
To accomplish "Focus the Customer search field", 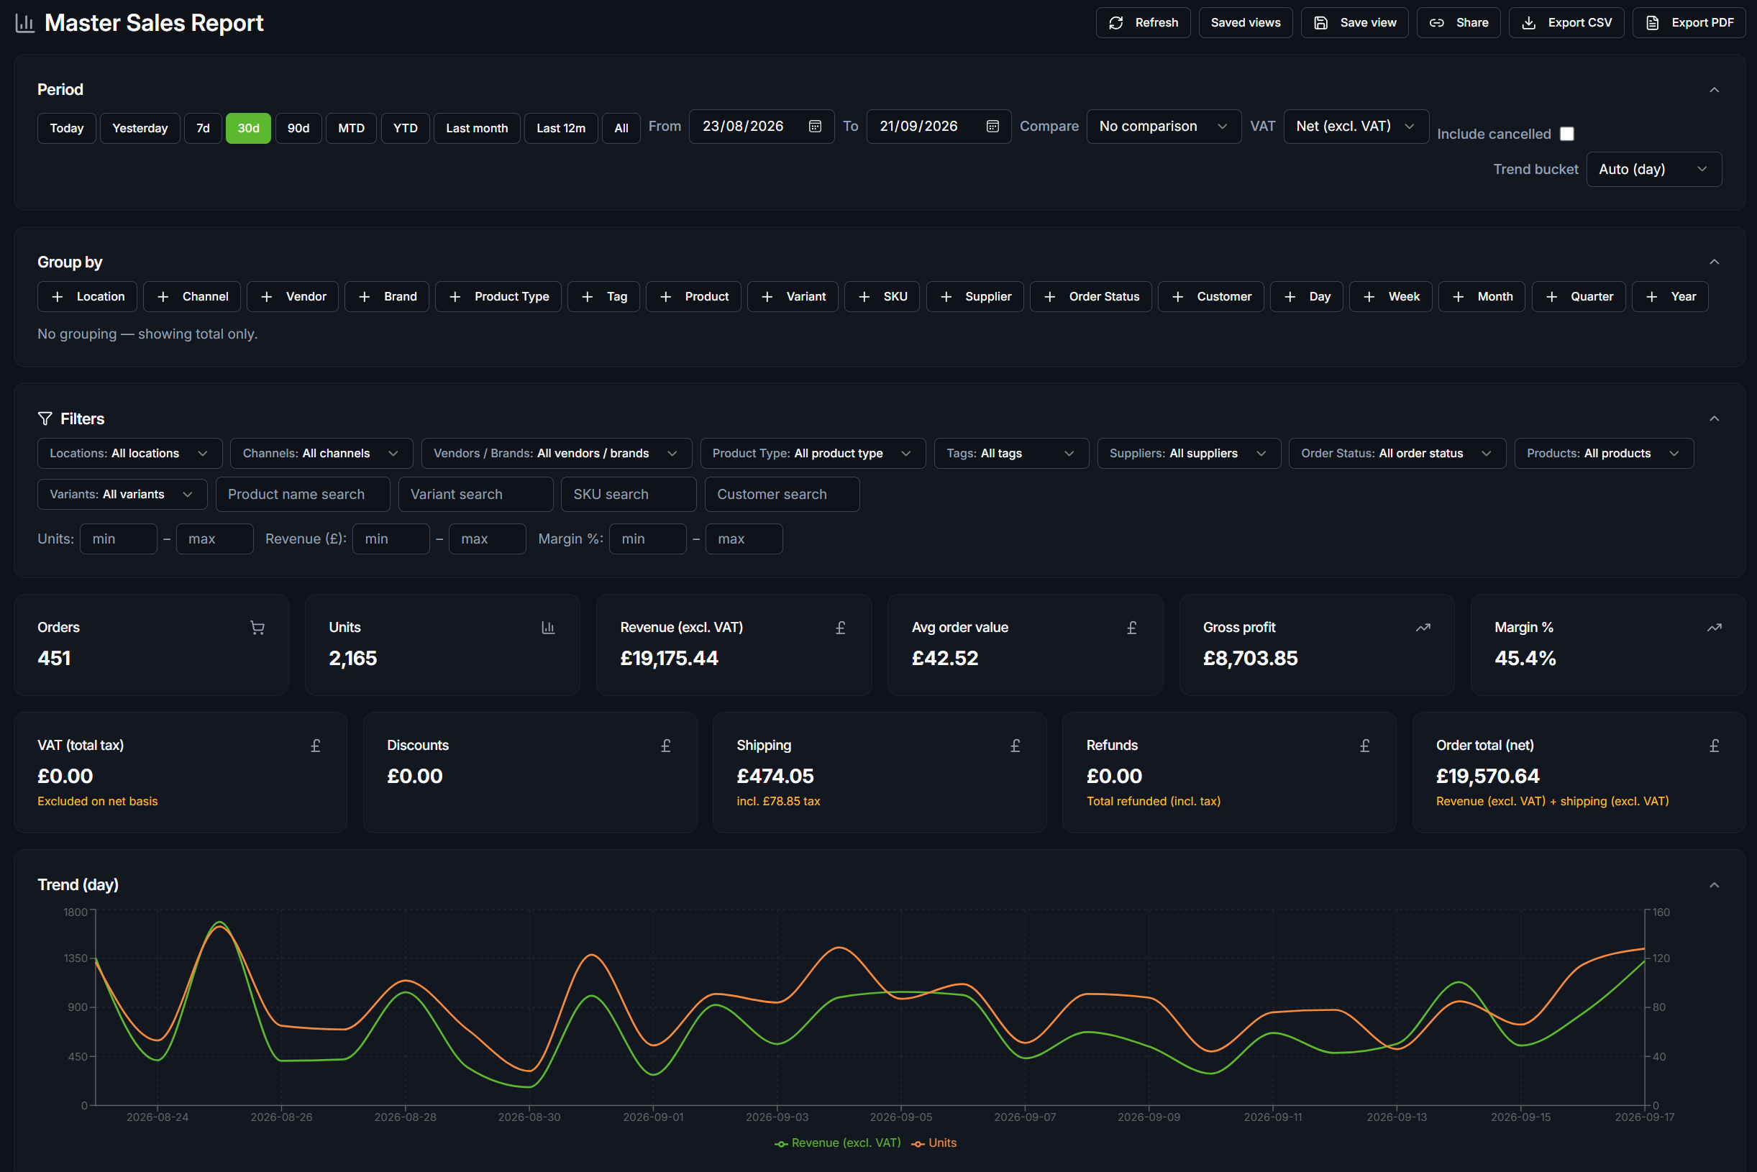I will [782, 495].
